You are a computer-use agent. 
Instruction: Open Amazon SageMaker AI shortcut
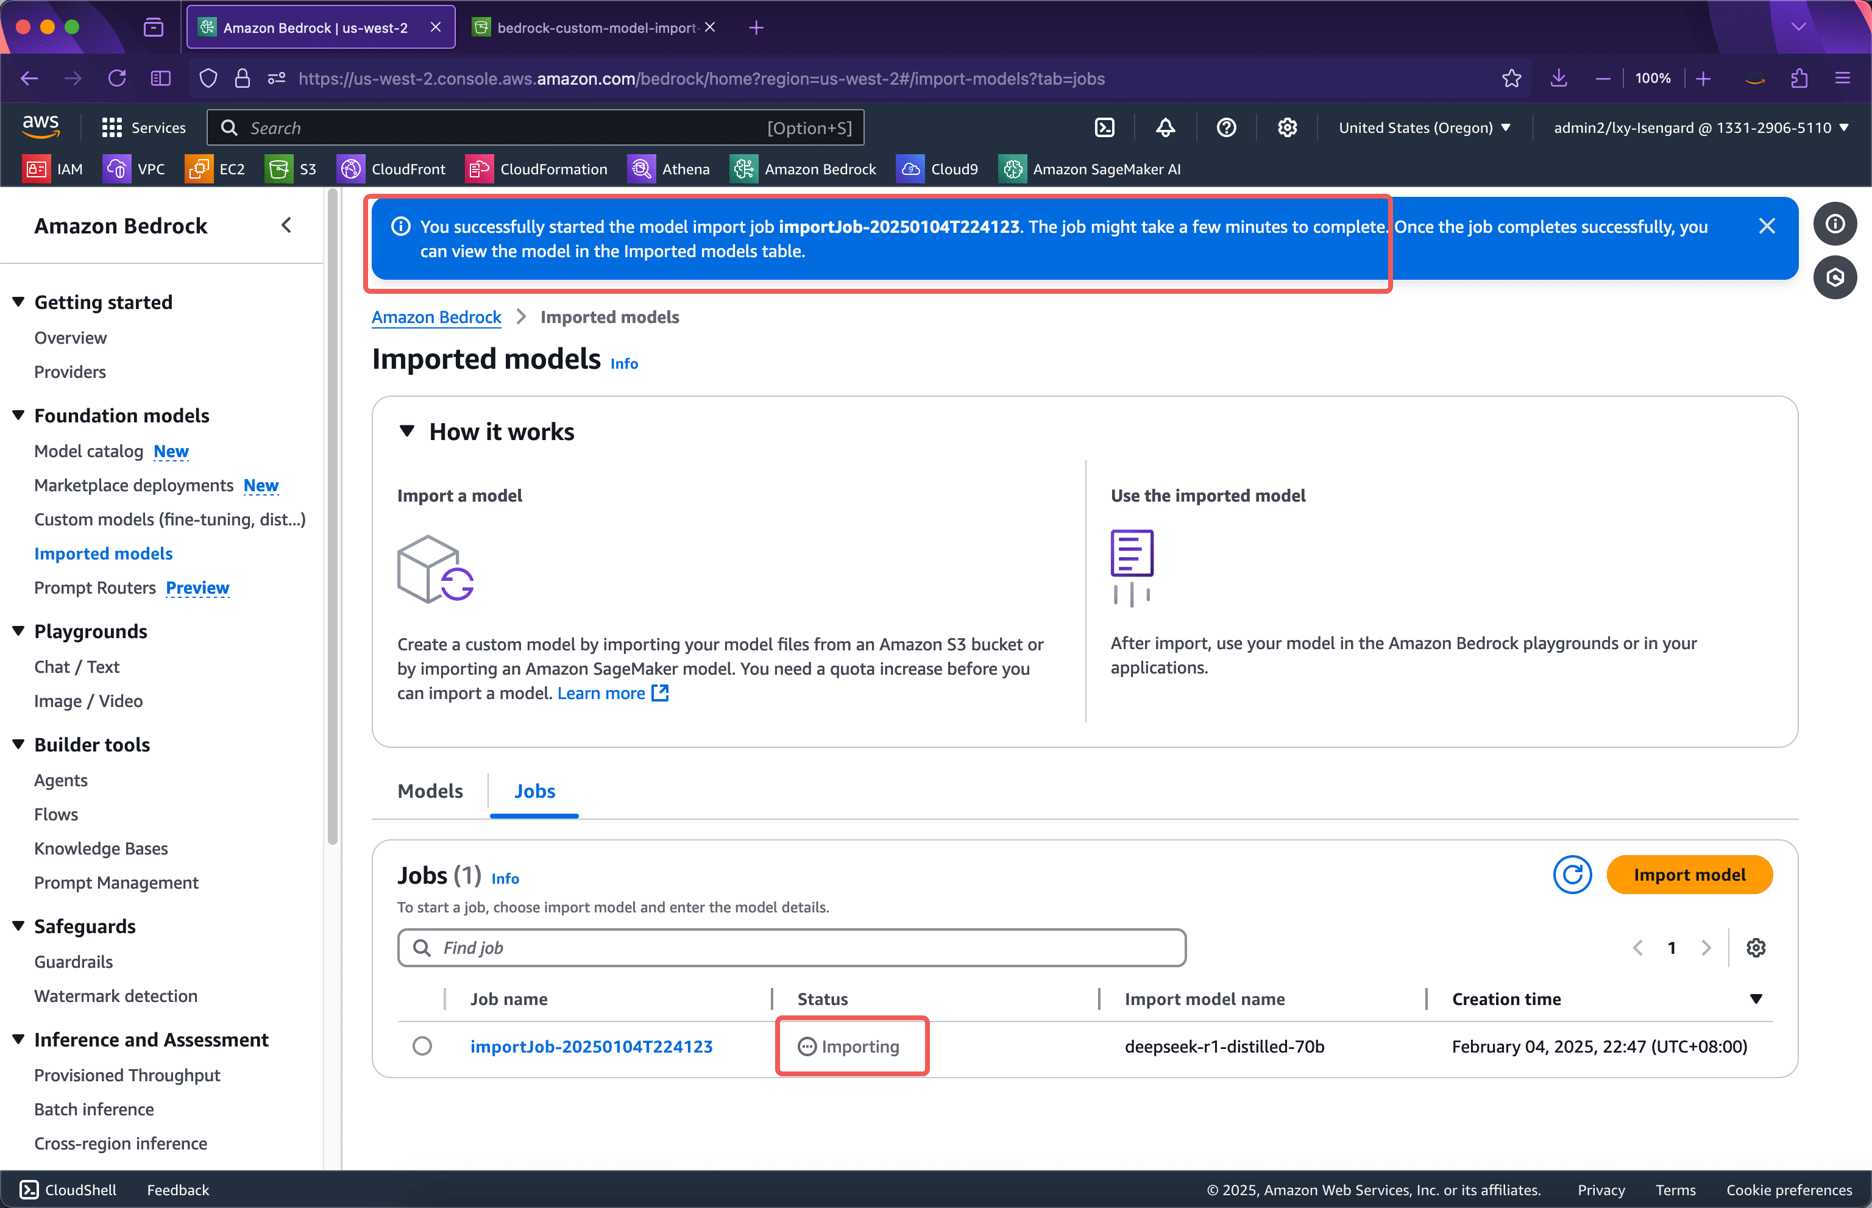point(1090,168)
